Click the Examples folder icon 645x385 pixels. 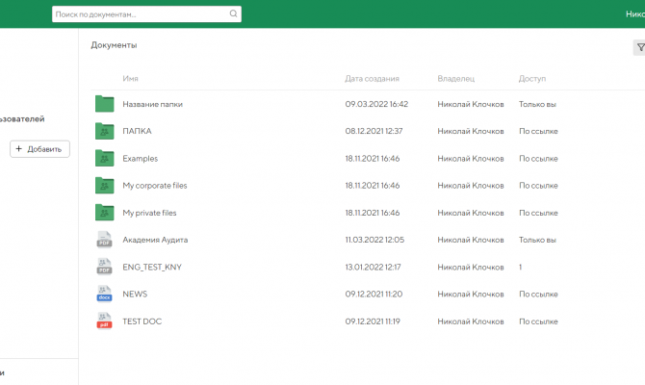[x=105, y=158]
